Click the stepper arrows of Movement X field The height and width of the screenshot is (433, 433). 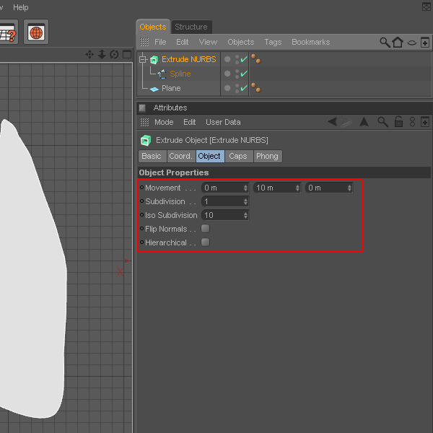tap(245, 188)
